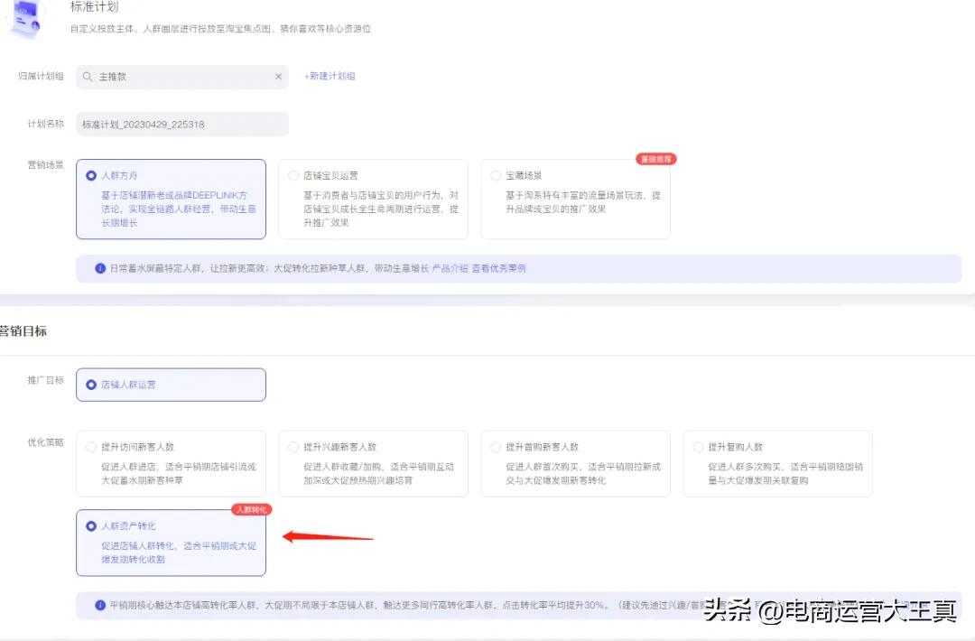Select 提升兴趣新客人数 optimization strategy
The height and width of the screenshot is (641, 975).
coord(293,446)
